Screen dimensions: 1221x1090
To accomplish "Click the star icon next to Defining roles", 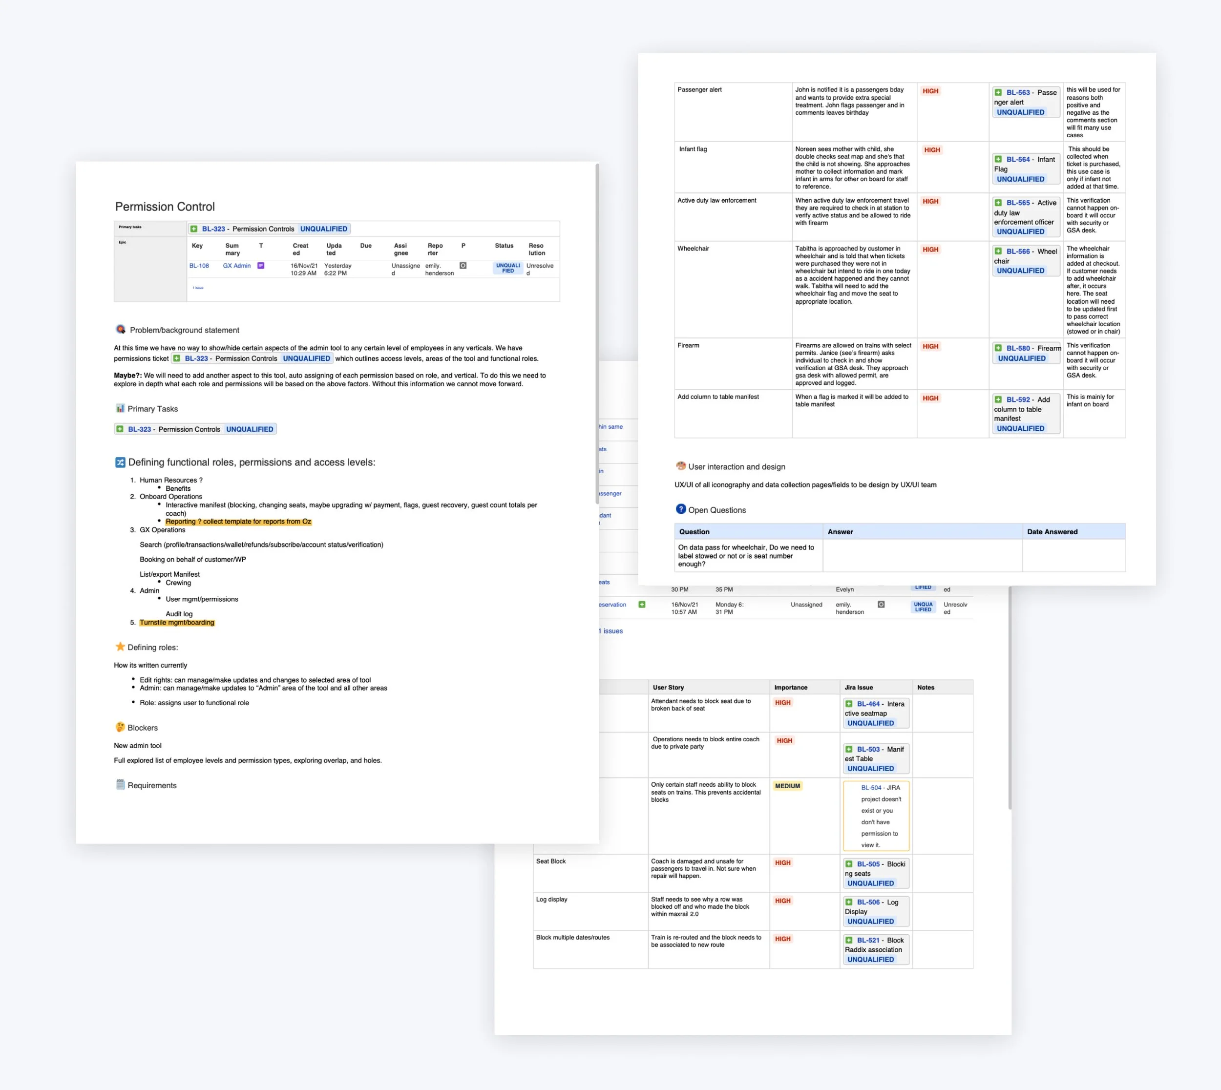I will click(x=120, y=647).
